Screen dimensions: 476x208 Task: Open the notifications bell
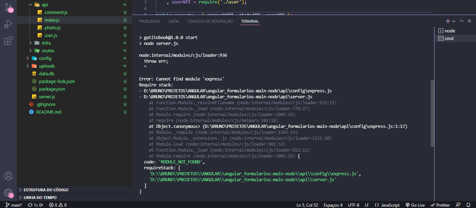tap(468, 205)
